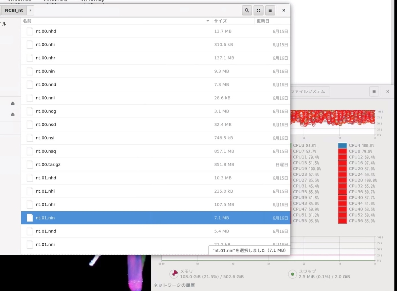The width and height of the screenshot is (397, 291).
Task: Close the system monitor window
Action: [387, 91]
